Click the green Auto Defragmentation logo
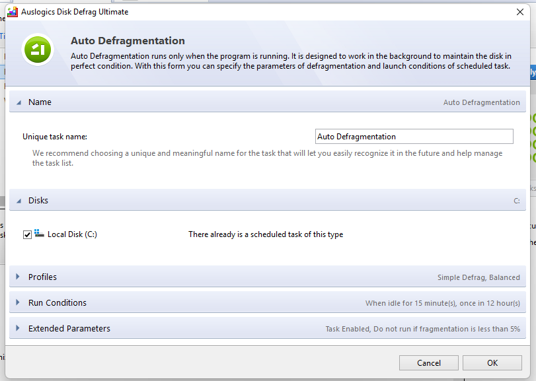Screen dimensions: 536x381 pos(38,50)
